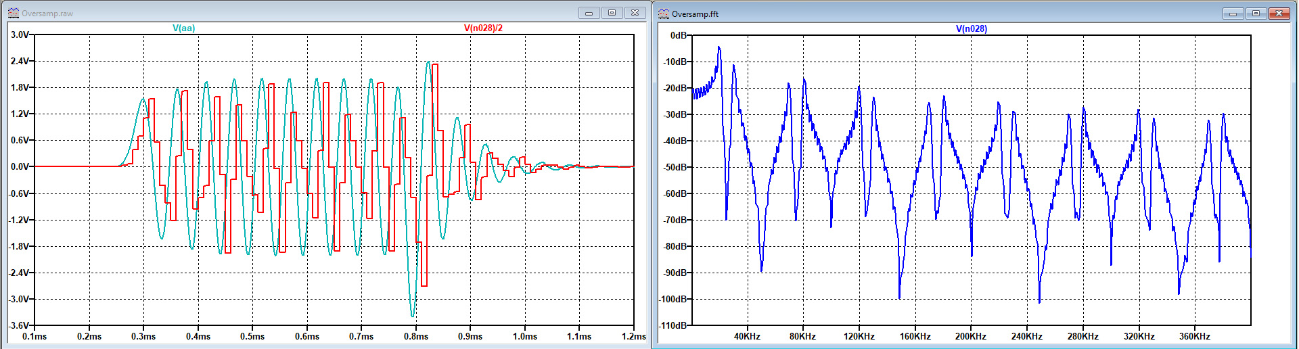Click the 40KHz frequency axis label
Viewport: 1299px width, 349px height.
[x=747, y=336]
